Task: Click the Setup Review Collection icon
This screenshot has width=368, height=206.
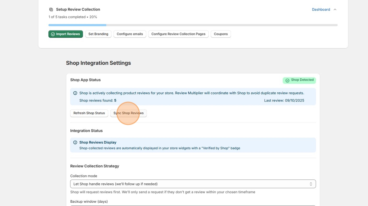Action: pos(51,10)
